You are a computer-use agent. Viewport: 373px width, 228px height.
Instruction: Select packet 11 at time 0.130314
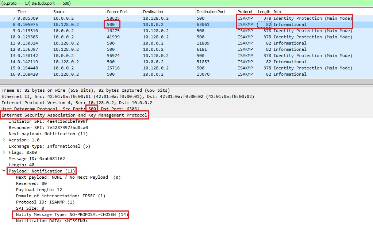coord(186,43)
